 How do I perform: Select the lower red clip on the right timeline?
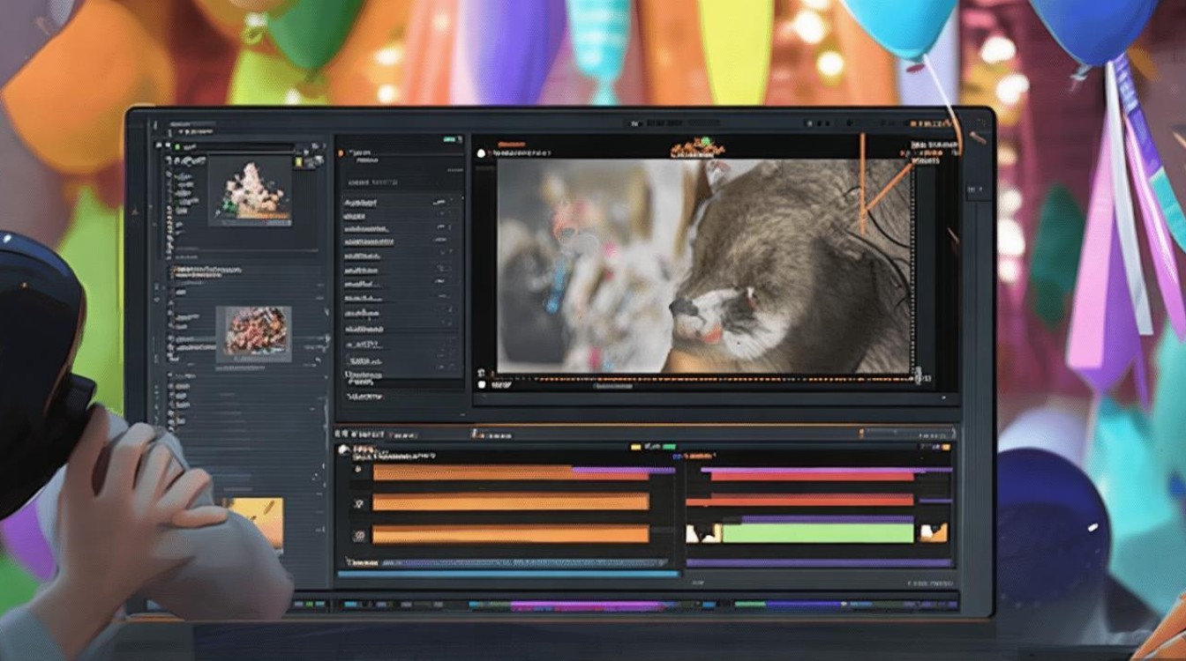click(x=799, y=501)
